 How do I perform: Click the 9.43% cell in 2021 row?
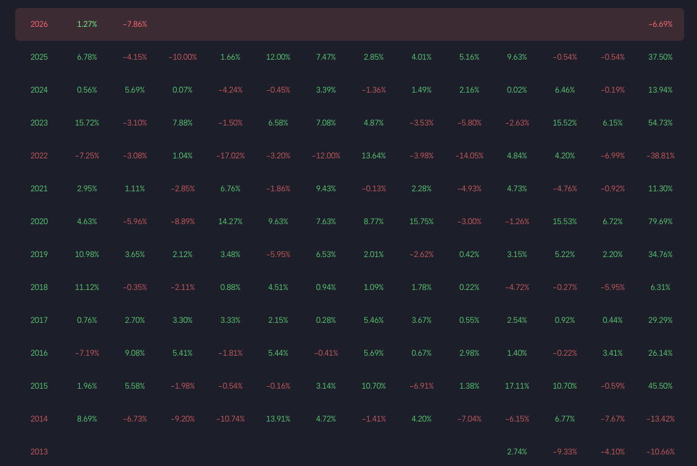click(326, 189)
